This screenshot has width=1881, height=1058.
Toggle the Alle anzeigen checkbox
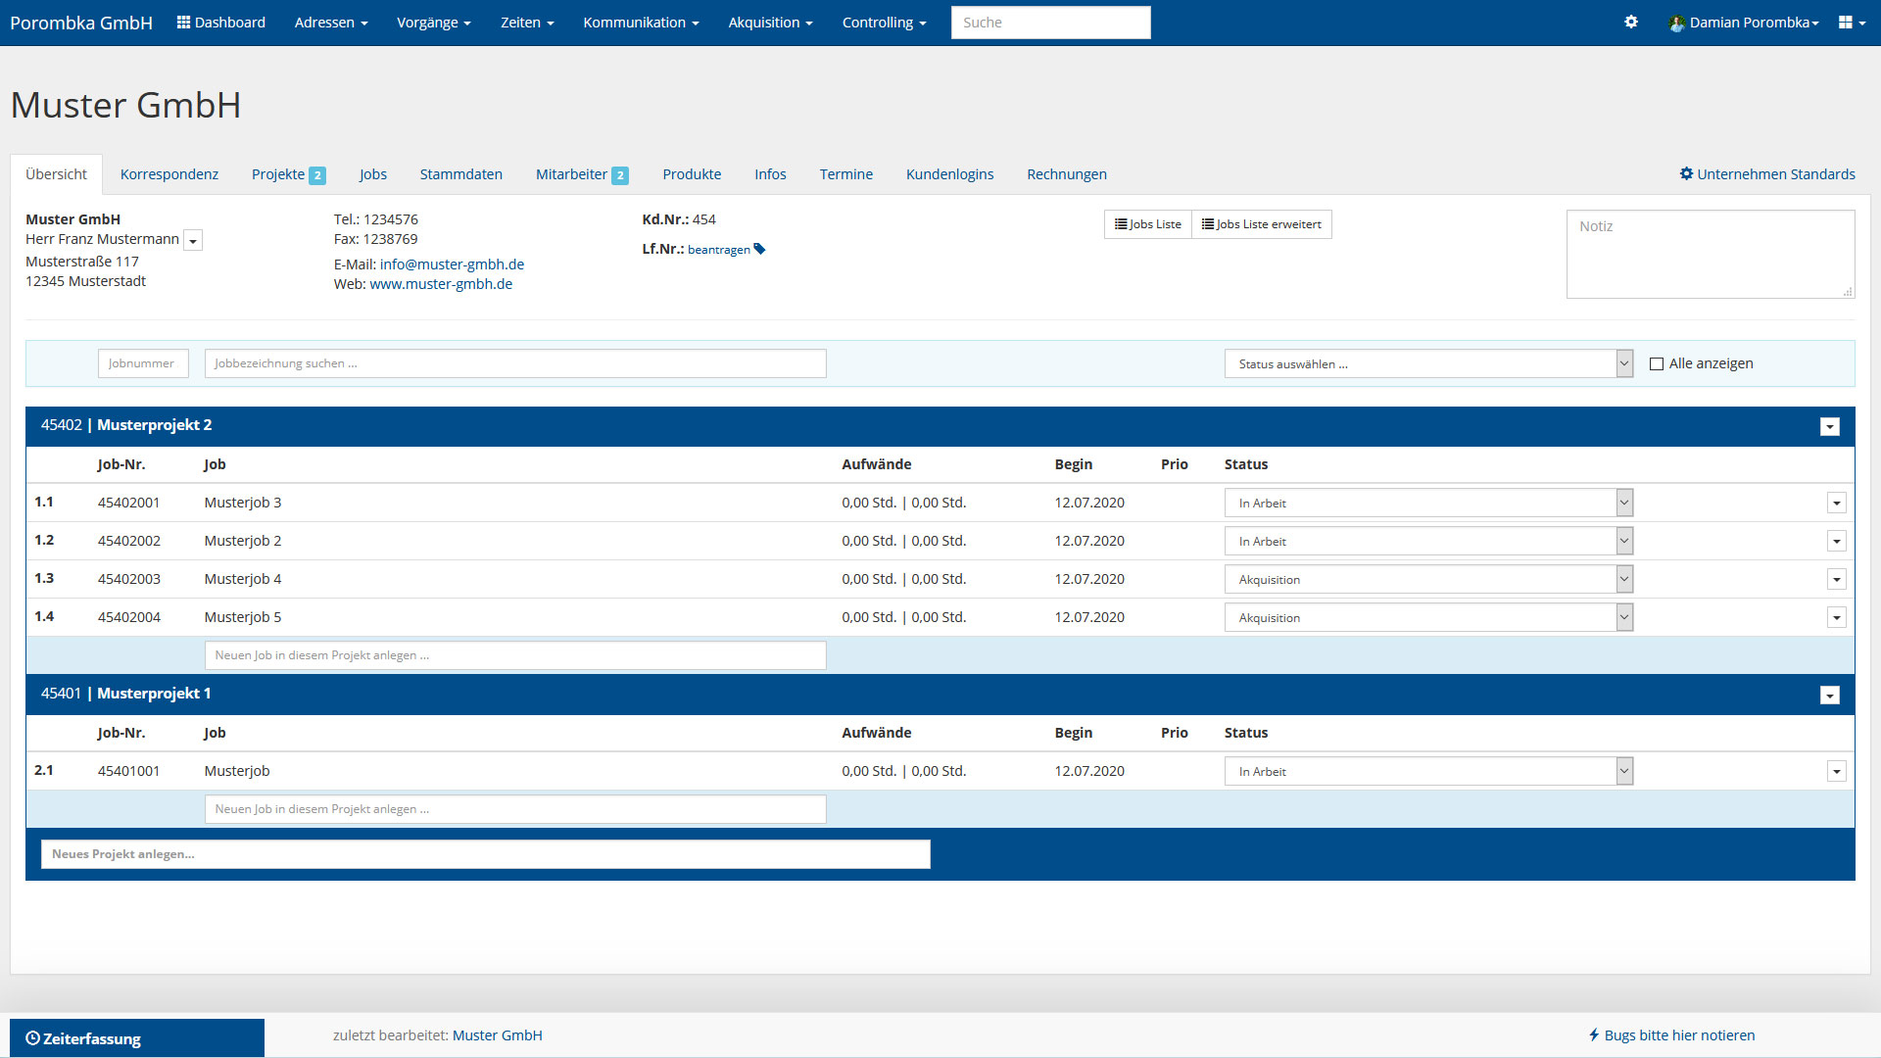point(1657,363)
